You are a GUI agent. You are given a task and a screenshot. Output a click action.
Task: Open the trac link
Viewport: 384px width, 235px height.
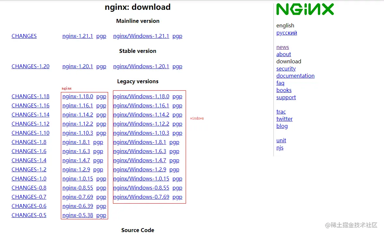tap(281, 112)
